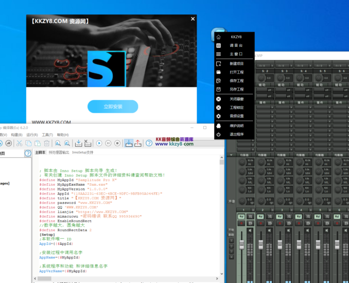The image size is (349, 283).
Task: Open the pan mode dropdown on channel 1
Action: pos(252,203)
